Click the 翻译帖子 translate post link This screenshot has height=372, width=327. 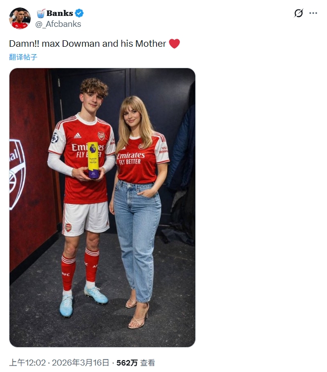tap(23, 57)
